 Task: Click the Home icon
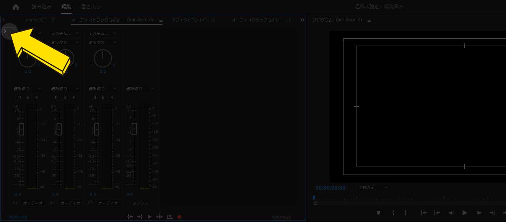tap(16, 7)
